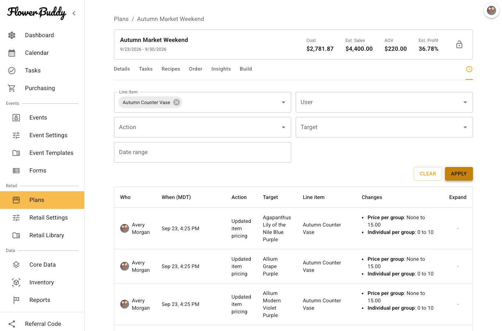The image size is (502, 331).
Task: Switch to the Tasks tab
Action: point(146,69)
